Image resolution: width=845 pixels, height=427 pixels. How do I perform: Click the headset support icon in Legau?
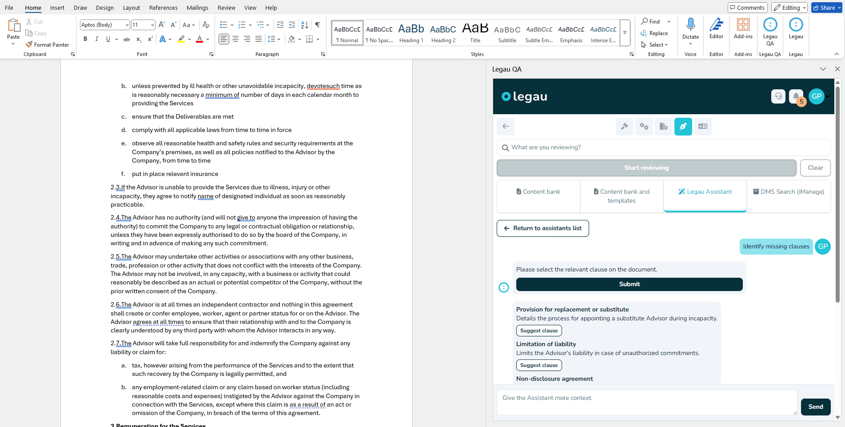click(778, 96)
